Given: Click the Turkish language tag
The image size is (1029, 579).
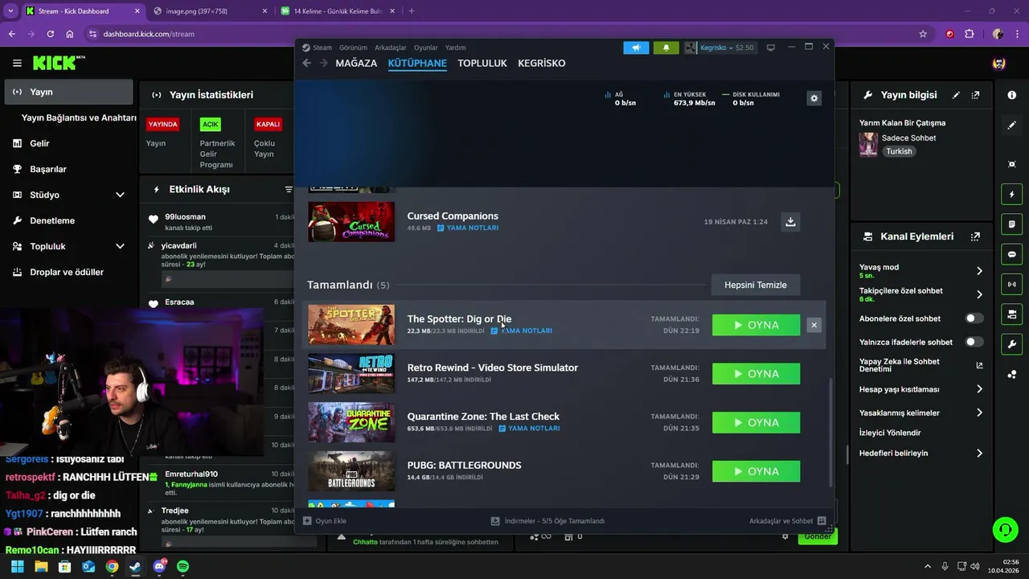Looking at the screenshot, I should click(899, 151).
